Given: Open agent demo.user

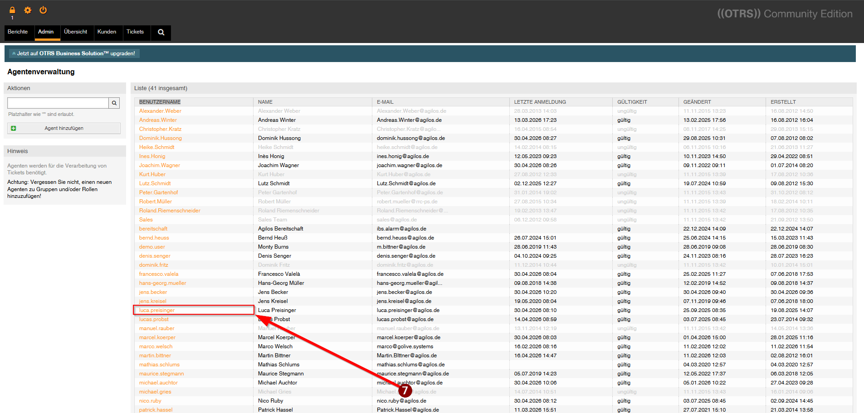Looking at the screenshot, I should point(152,247).
